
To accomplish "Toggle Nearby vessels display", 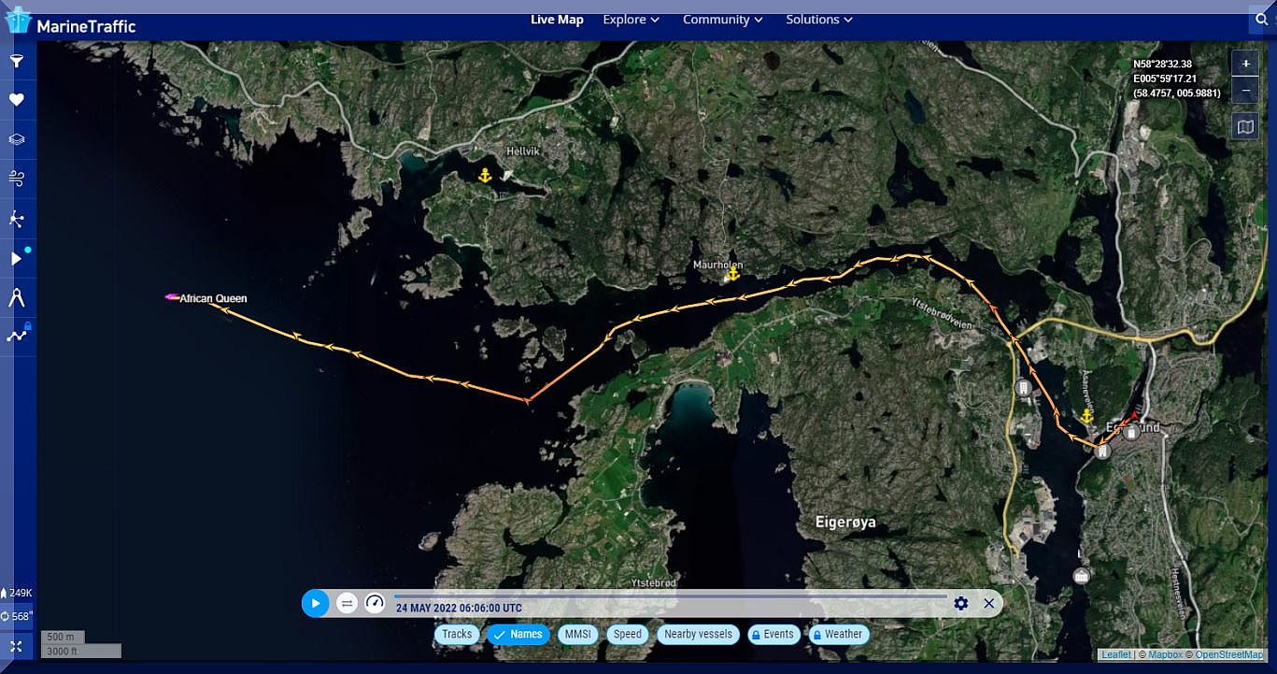I will (x=697, y=635).
